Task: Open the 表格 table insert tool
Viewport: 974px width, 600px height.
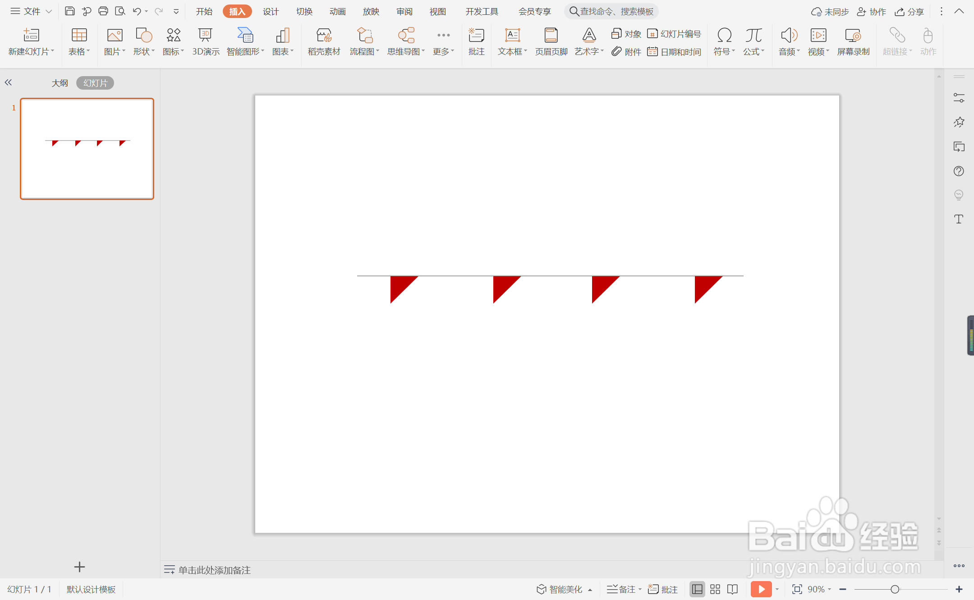Action: 79,41
